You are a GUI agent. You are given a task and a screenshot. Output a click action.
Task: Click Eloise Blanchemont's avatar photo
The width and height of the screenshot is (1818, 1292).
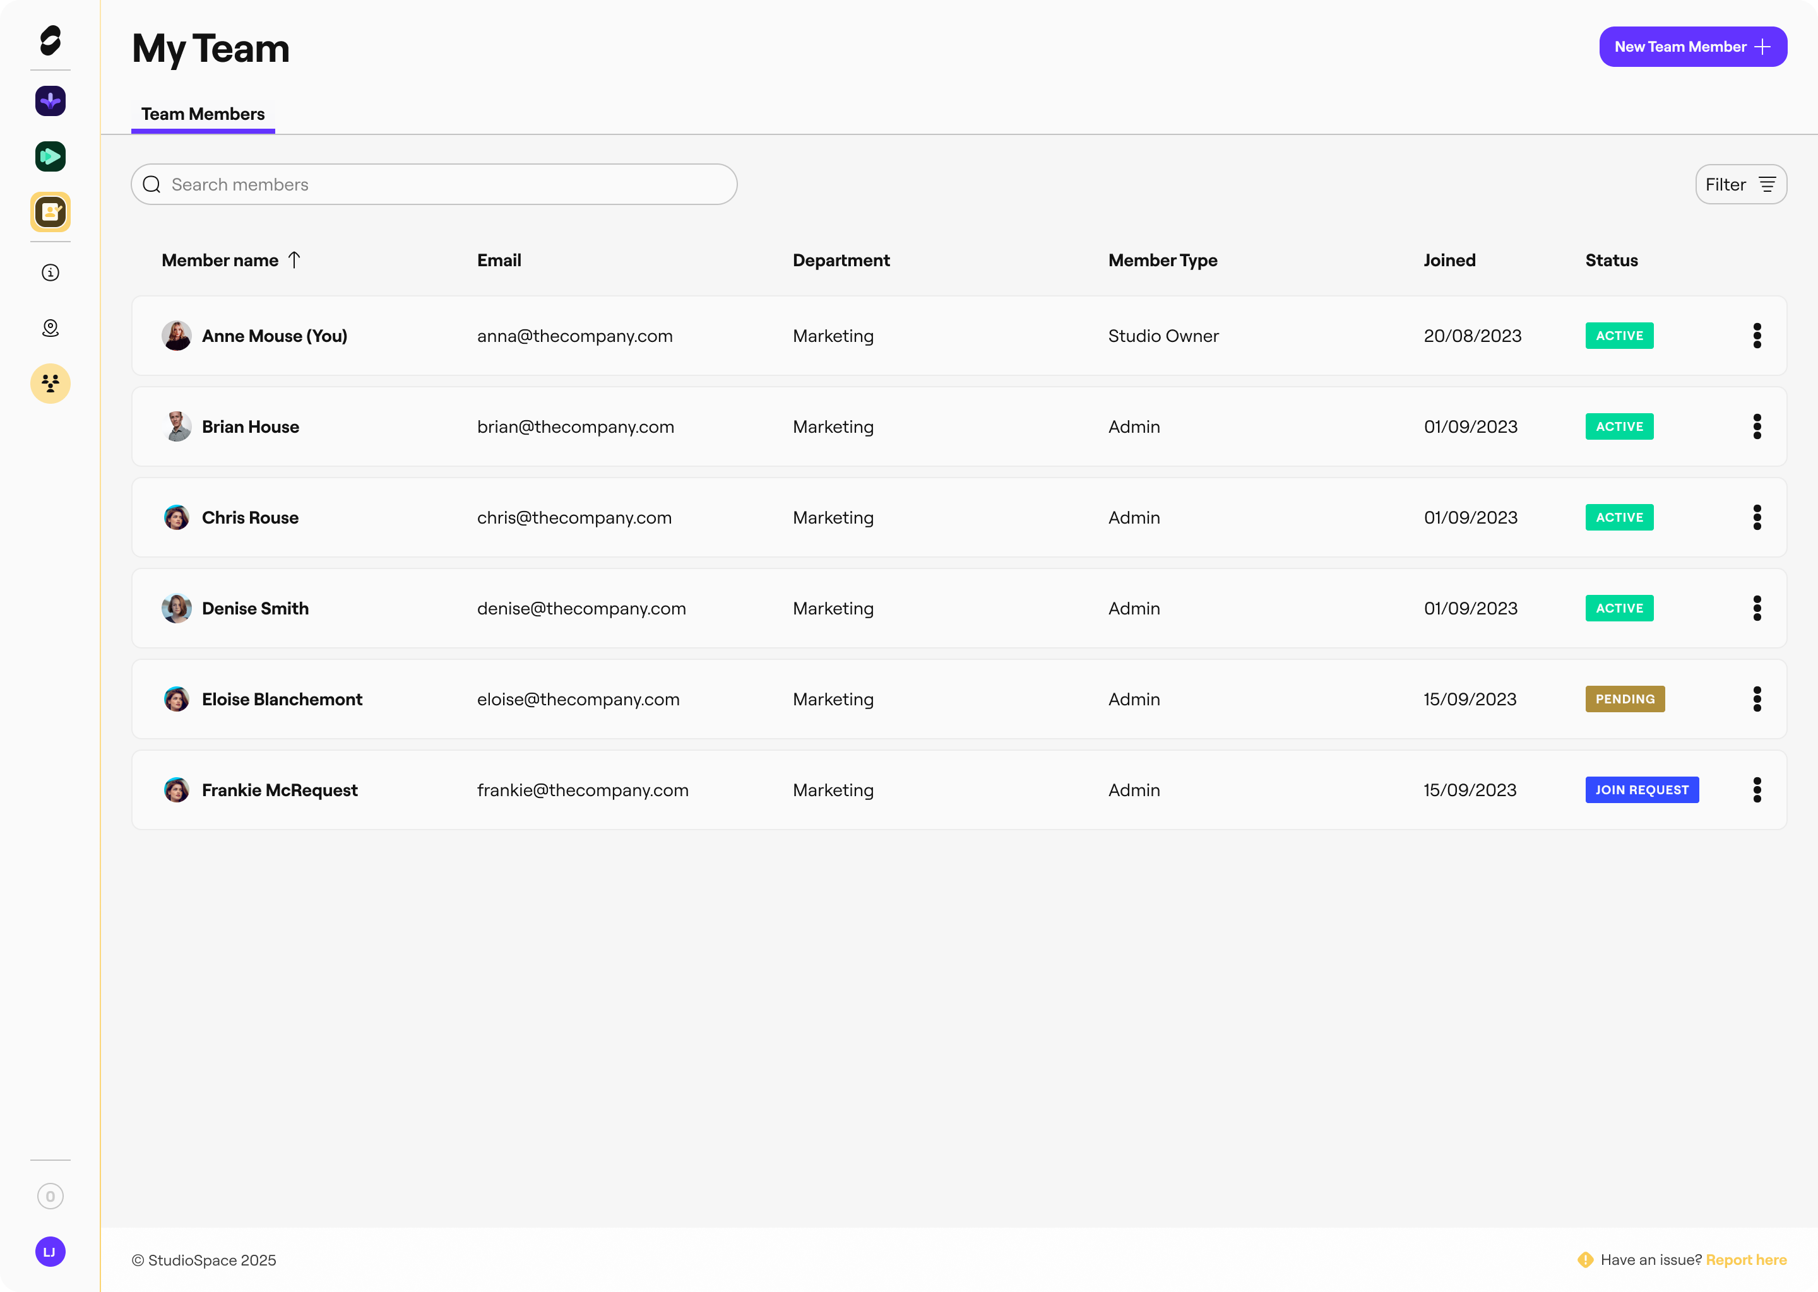pyautogui.click(x=177, y=698)
